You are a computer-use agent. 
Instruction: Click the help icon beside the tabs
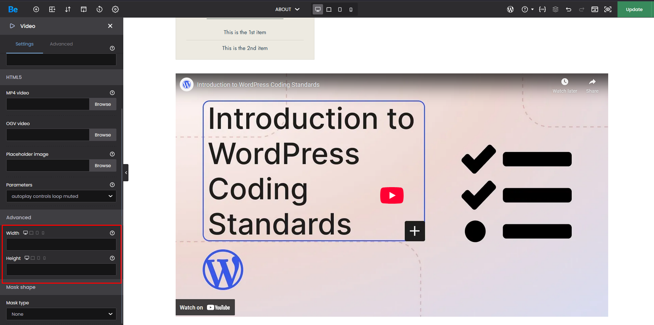(x=112, y=48)
